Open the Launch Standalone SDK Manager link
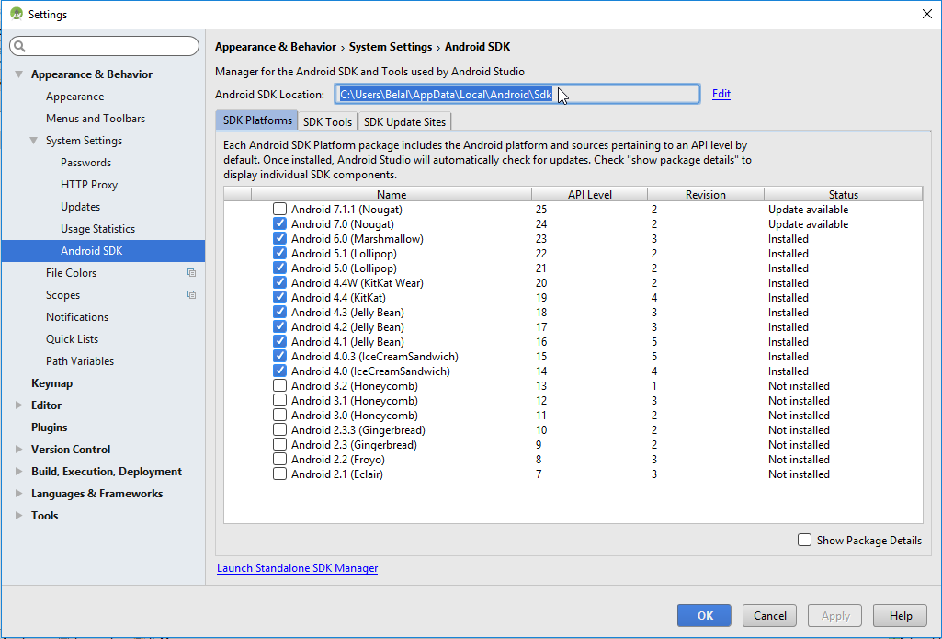The height and width of the screenshot is (639, 942). pyautogui.click(x=298, y=568)
